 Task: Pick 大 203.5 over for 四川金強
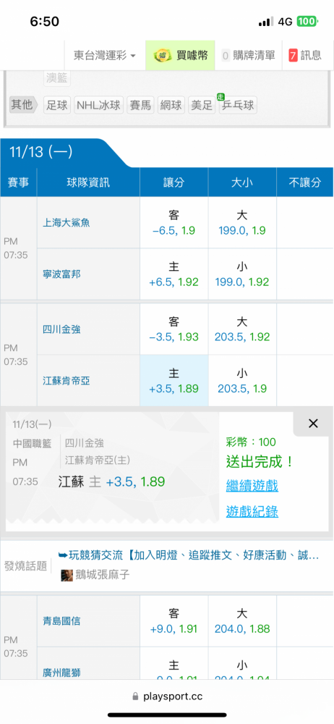(x=242, y=329)
